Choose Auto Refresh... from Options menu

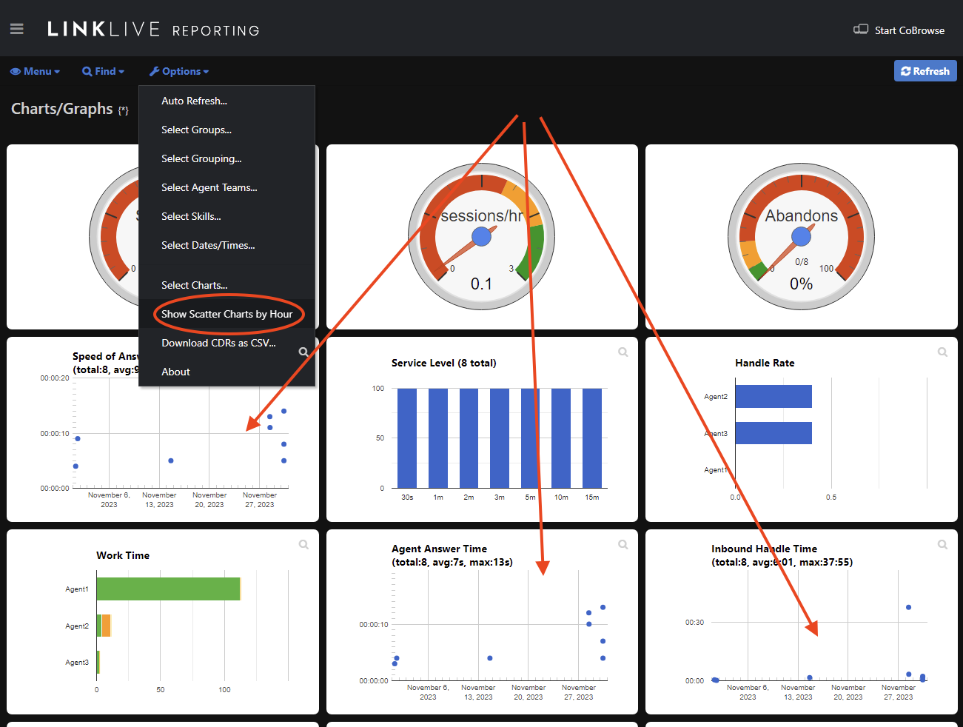tap(194, 101)
